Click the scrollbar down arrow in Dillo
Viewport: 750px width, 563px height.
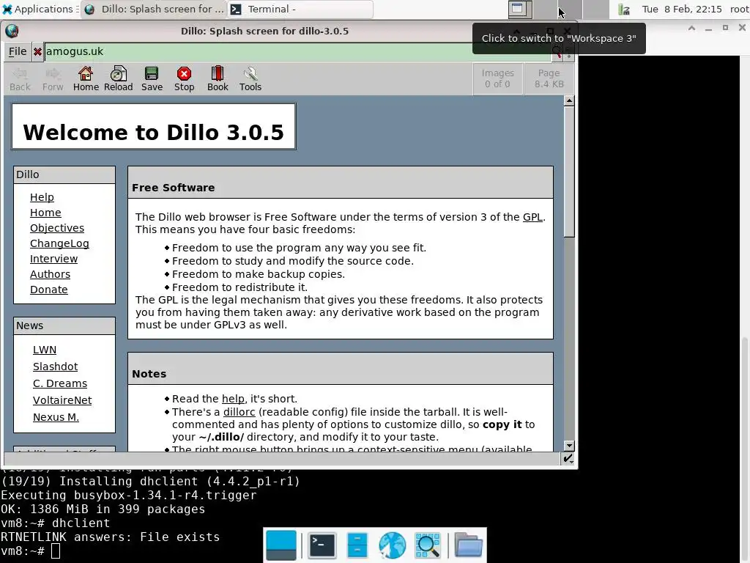(x=568, y=446)
